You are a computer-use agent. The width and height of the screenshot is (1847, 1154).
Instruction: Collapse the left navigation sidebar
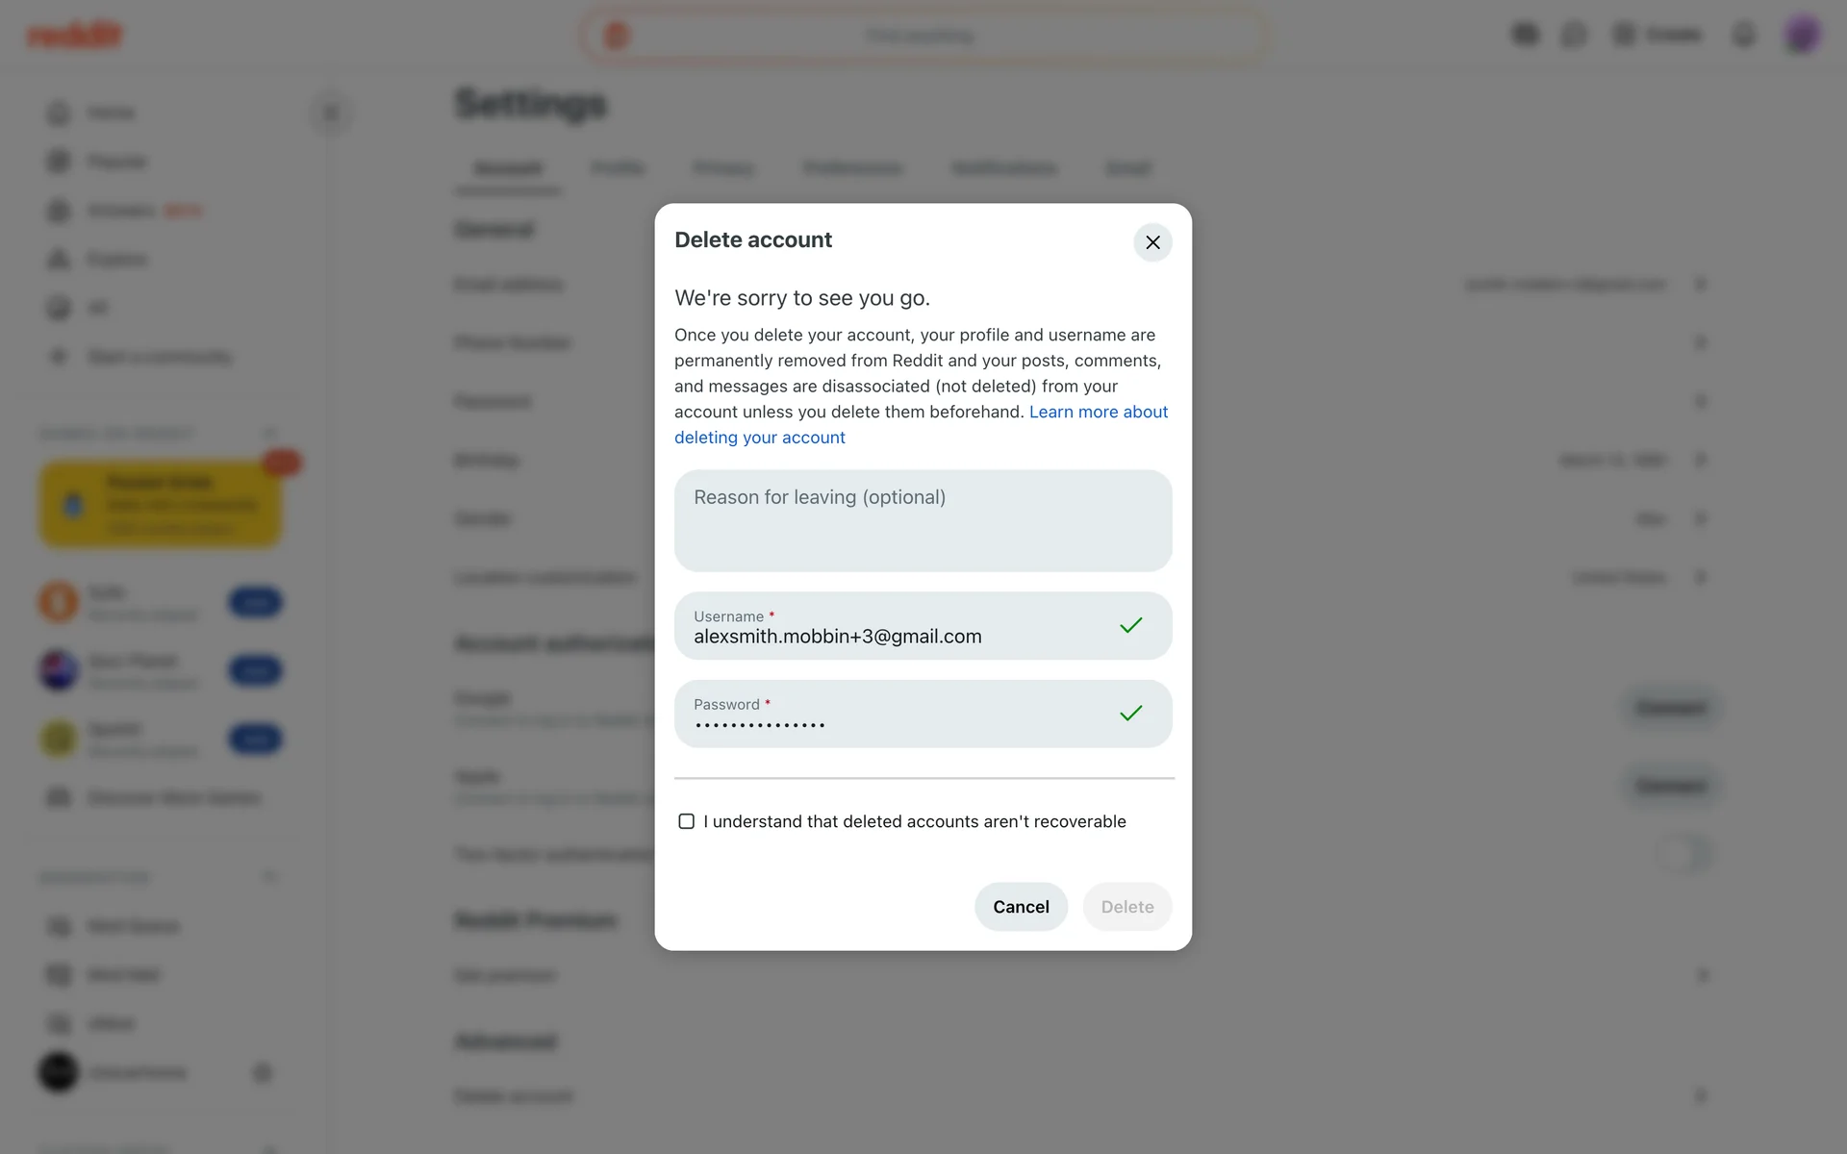[331, 113]
